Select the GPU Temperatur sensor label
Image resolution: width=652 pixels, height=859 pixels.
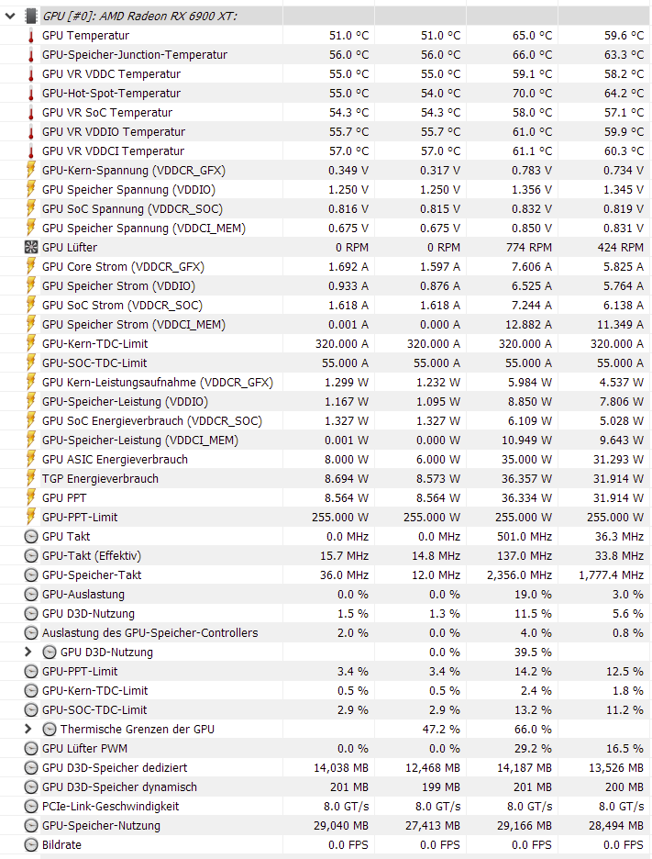85,36
